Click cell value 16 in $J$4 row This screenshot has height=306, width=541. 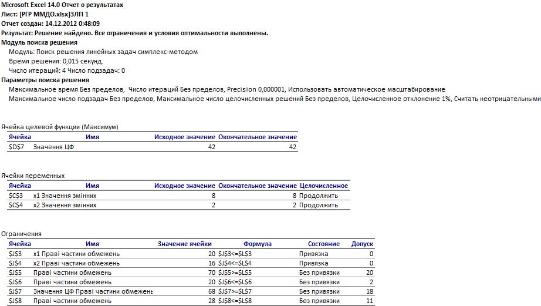pos(211,263)
